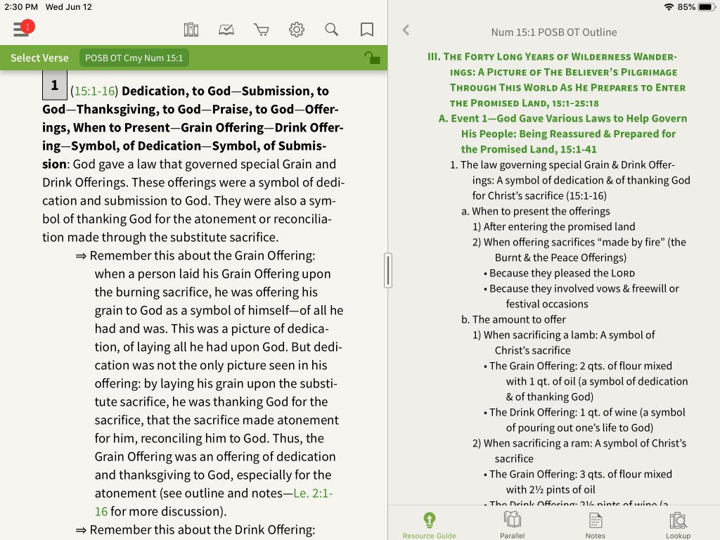Open the library books icon
Image resolution: width=720 pixels, height=540 pixels.
(191, 30)
